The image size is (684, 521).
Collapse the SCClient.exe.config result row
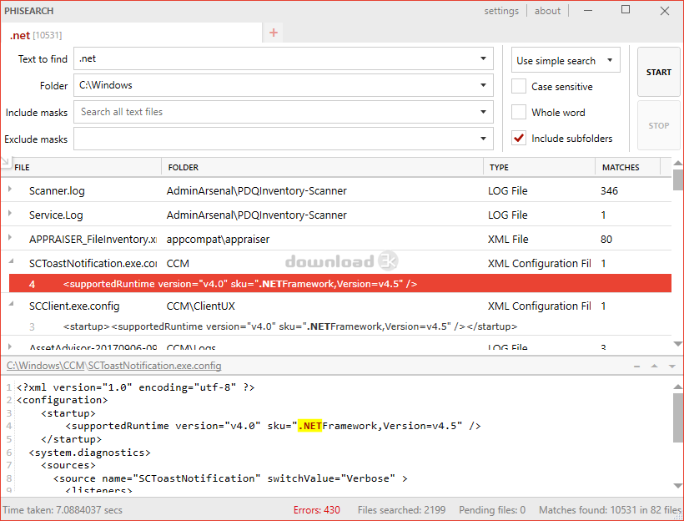[11, 304]
